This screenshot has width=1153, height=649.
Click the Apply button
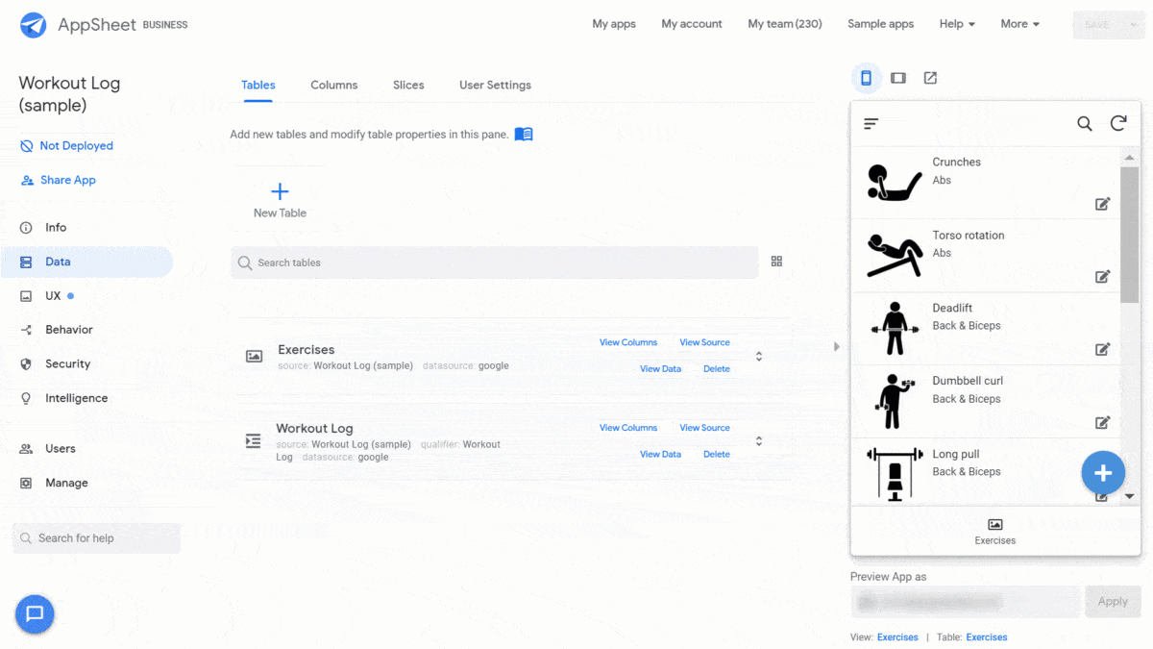1113,602
